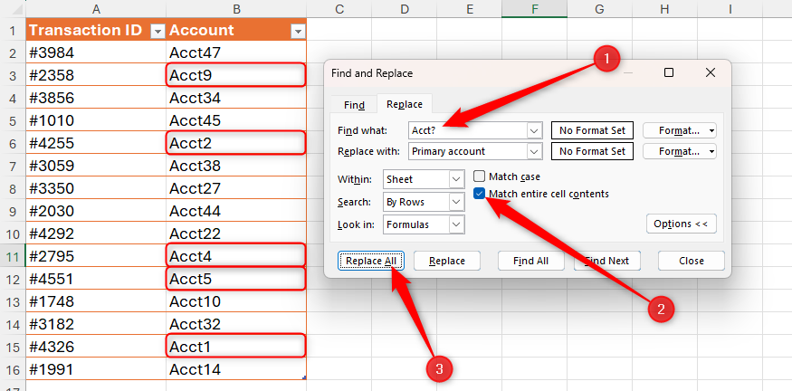792x391 pixels.
Task: Uncheck Match entire cell contents
Action: click(x=481, y=194)
